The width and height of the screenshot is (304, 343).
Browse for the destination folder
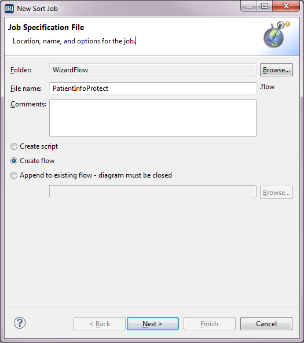coord(276,70)
